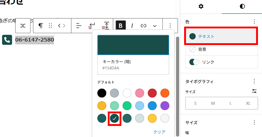262x137 pixels.
Task: Open the text alignment menu
Action: click(79, 25)
